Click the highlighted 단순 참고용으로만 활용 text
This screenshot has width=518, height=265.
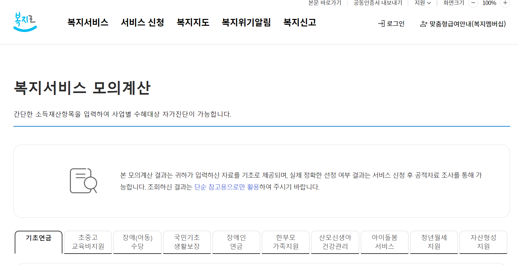226,187
